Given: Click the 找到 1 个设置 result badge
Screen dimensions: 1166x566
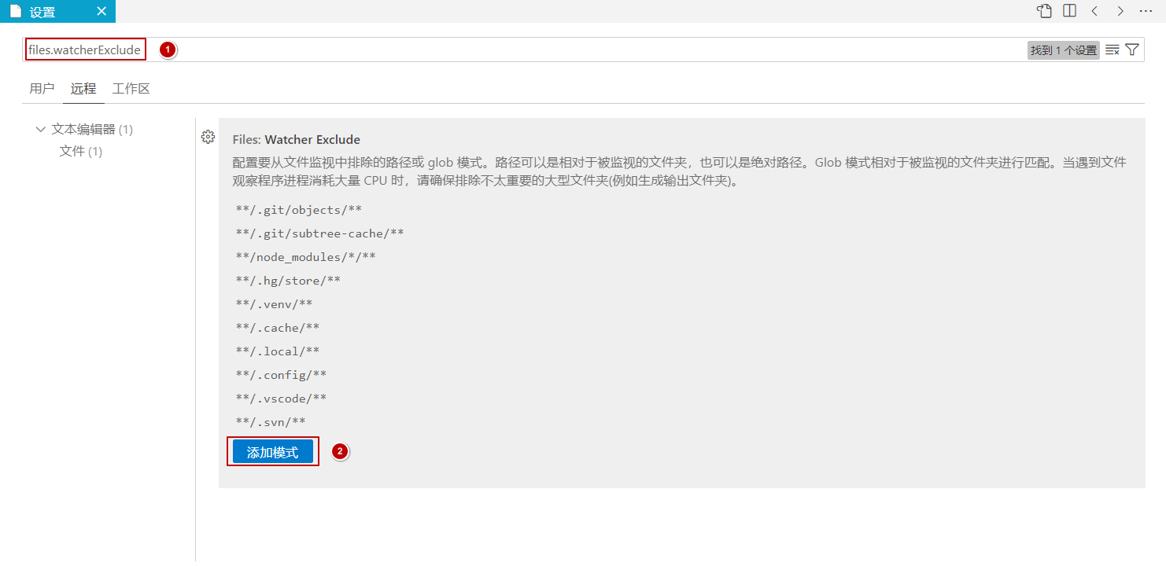Looking at the screenshot, I should pos(1063,50).
